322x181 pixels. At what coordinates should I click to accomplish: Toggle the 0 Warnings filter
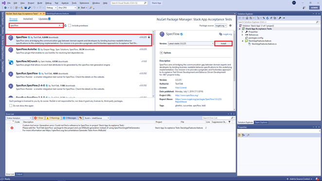pyautogui.click(x=53, y=118)
